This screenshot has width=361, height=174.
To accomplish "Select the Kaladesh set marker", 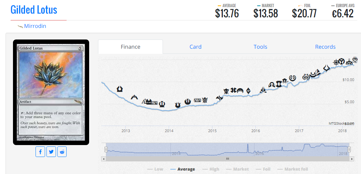I will 292,78.
